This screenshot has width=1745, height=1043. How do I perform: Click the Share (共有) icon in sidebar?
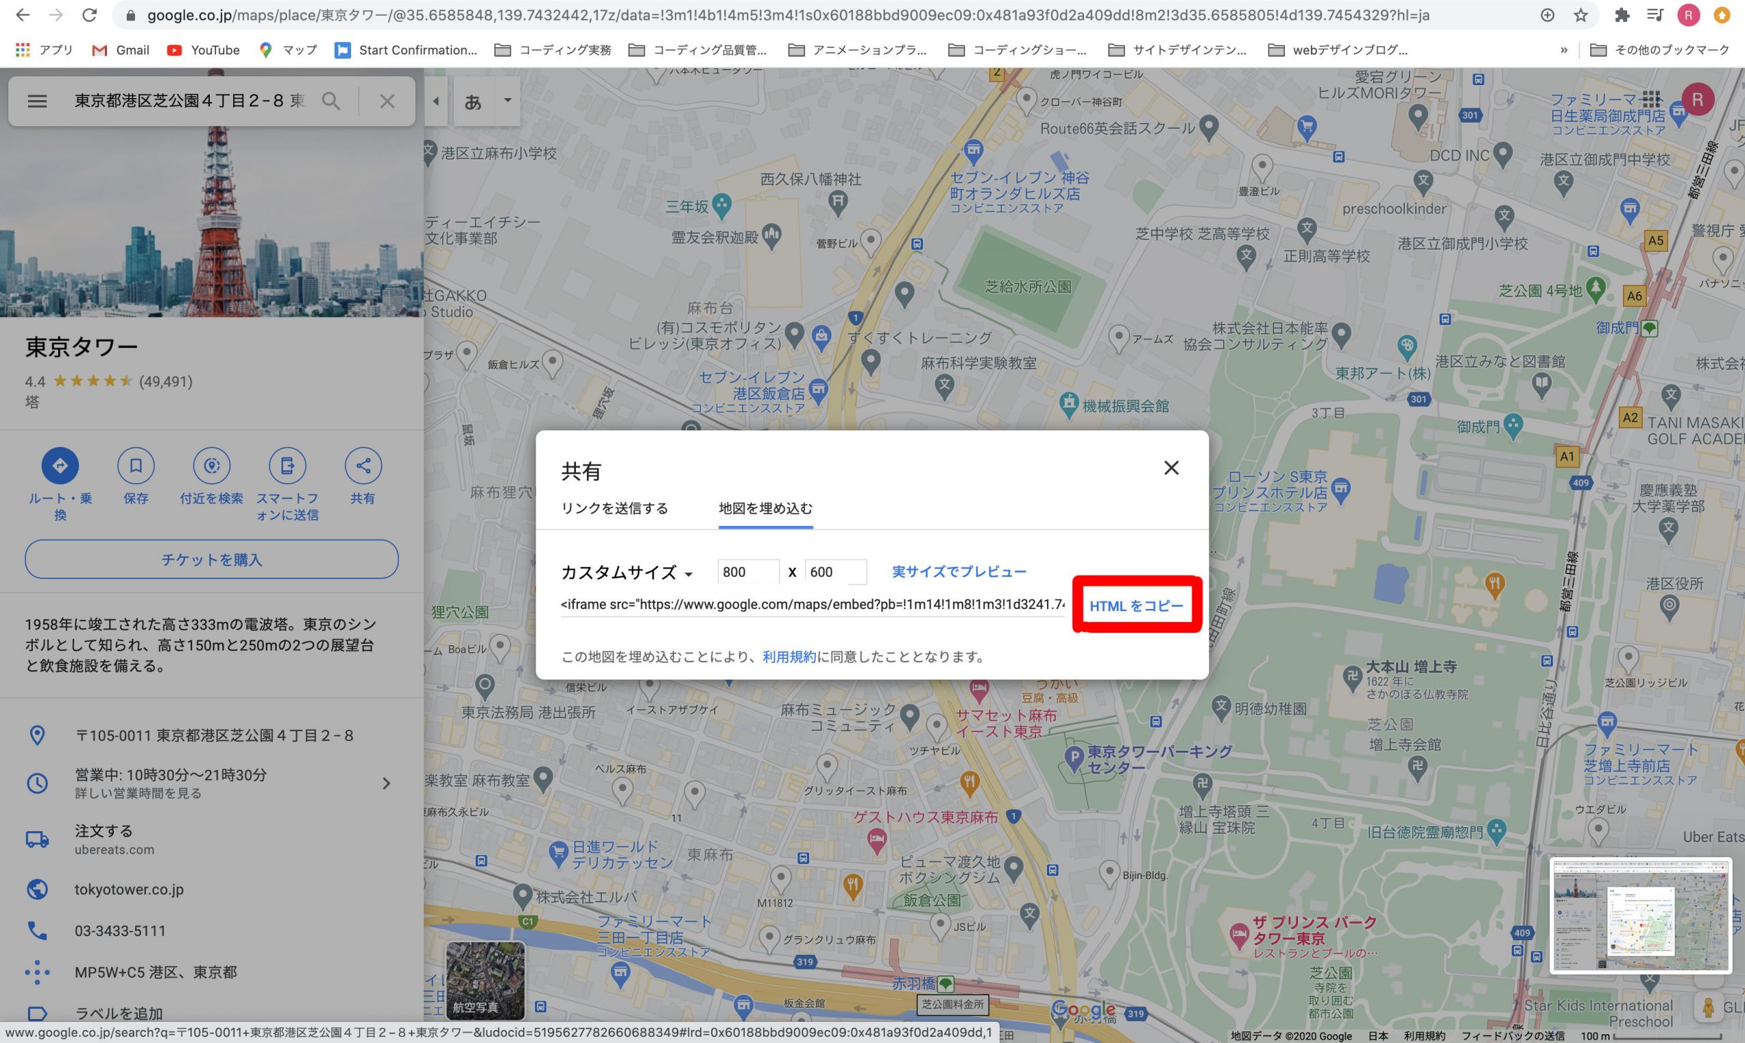(363, 465)
